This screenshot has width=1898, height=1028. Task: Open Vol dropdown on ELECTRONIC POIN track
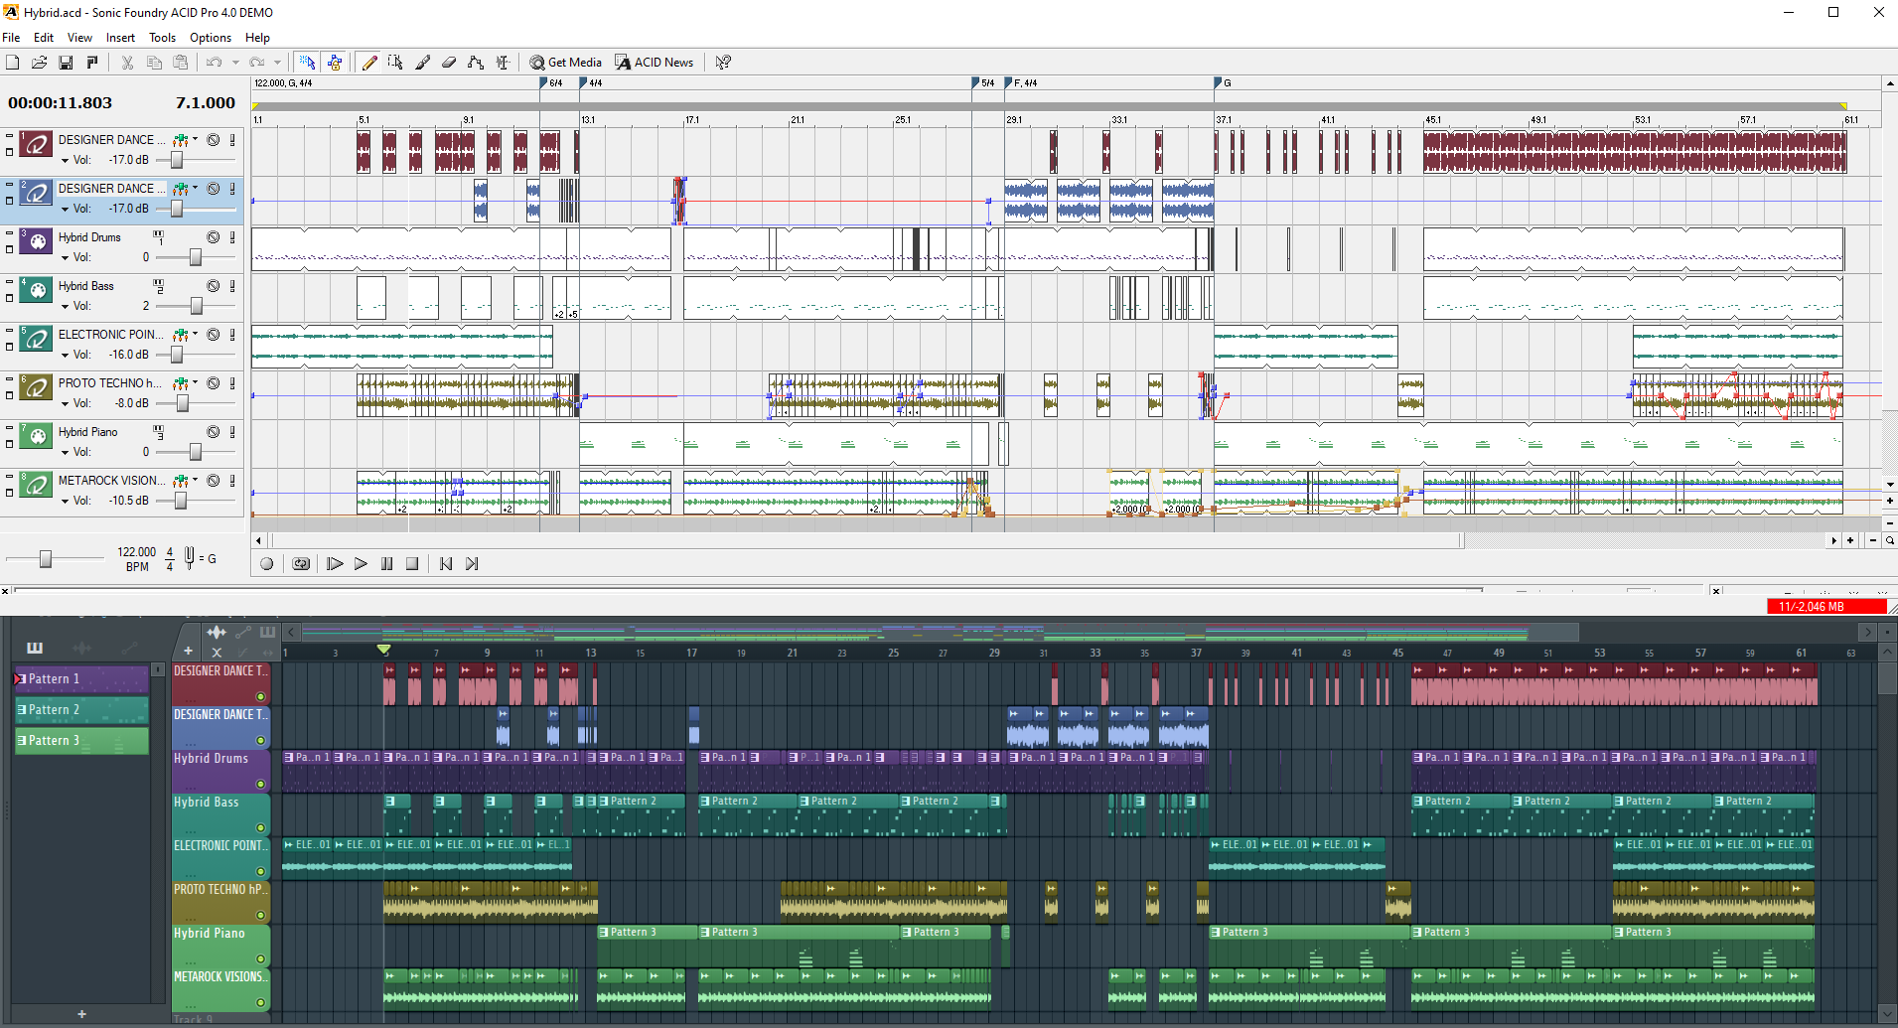click(65, 356)
